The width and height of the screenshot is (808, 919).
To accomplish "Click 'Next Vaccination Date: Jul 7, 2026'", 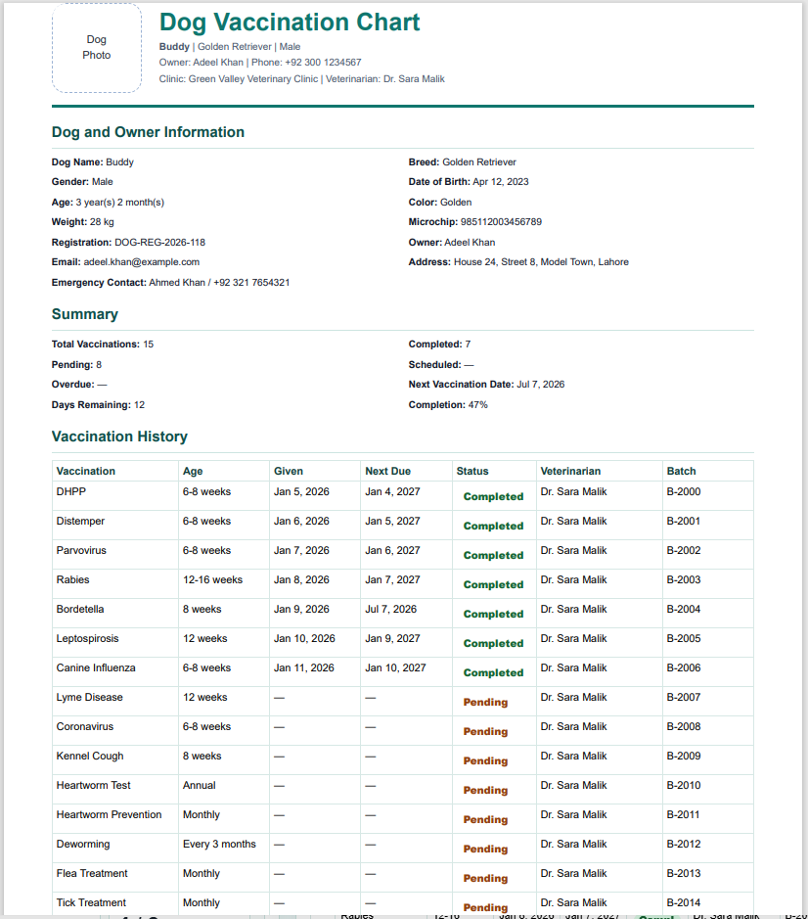I will (486, 385).
